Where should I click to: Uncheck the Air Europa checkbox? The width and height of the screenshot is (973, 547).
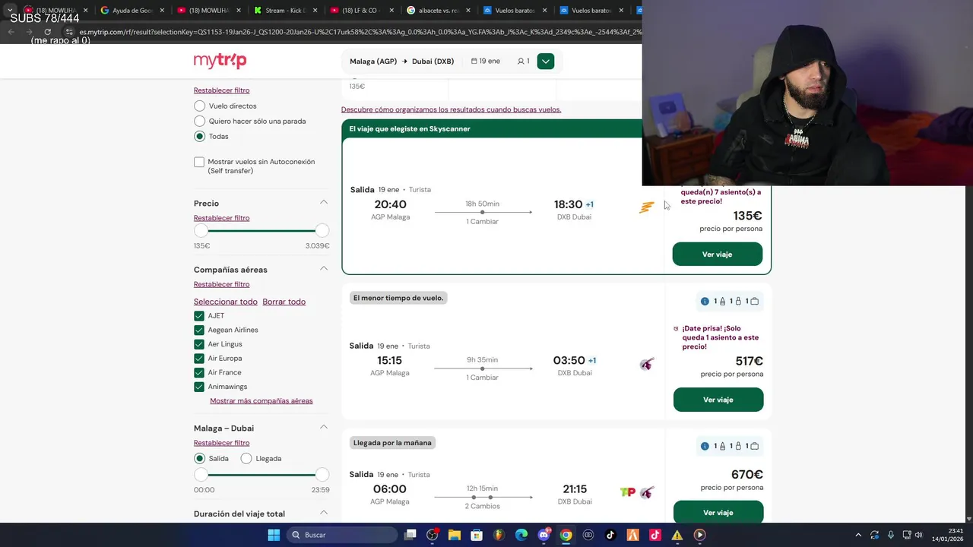pyautogui.click(x=199, y=359)
